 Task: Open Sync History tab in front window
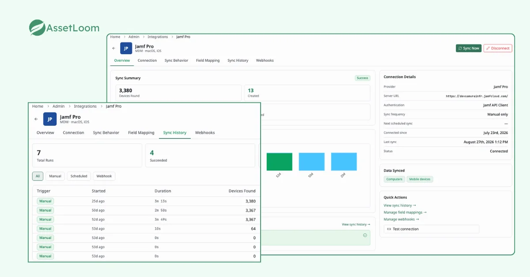175,133
